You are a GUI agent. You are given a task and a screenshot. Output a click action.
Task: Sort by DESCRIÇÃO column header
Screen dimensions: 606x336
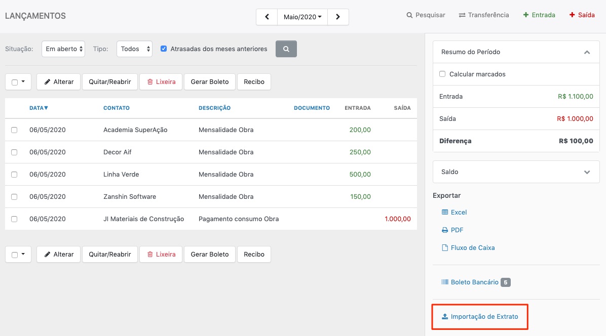point(214,108)
